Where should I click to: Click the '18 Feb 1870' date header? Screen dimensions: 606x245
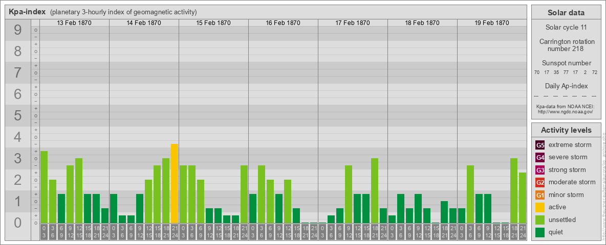pos(422,23)
